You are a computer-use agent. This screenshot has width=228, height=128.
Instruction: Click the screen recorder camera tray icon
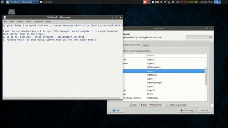coord(157,2)
